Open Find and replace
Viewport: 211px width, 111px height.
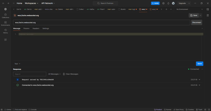[x=20, y=110]
